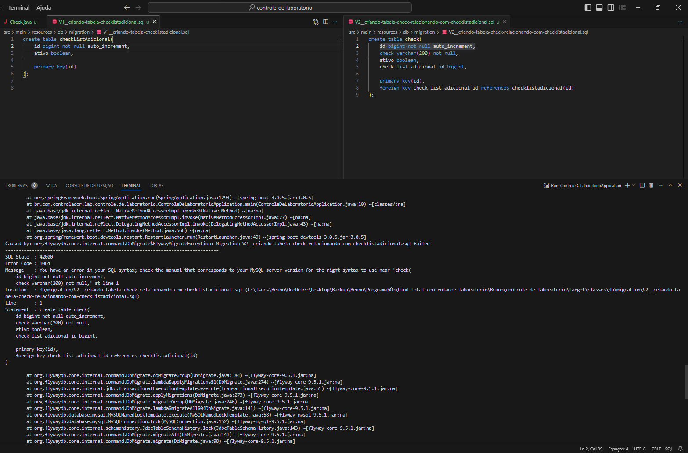The height and width of the screenshot is (453, 688).
Task: Click the 'foreign key' line in right editor
Action: [x=477, y=88]
